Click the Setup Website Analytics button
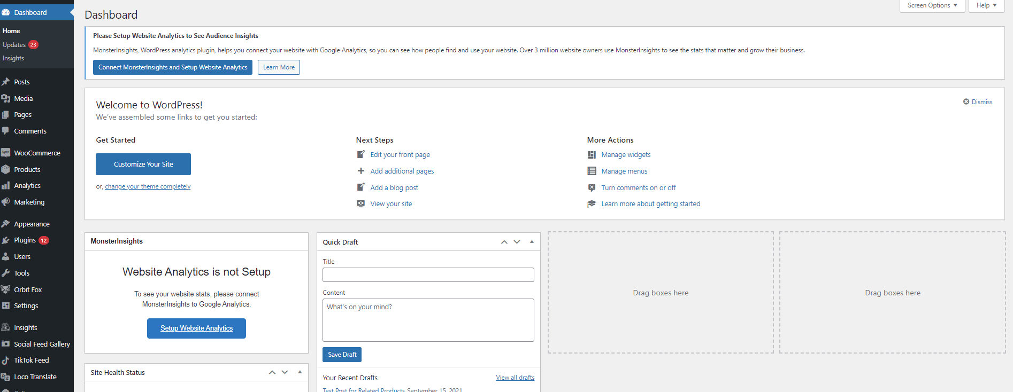 (196, 328)
